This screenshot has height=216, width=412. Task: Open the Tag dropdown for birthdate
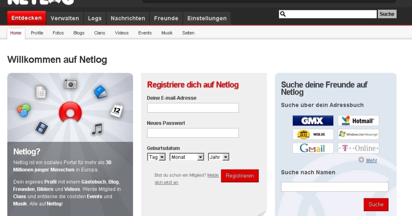tap(156, 157)
